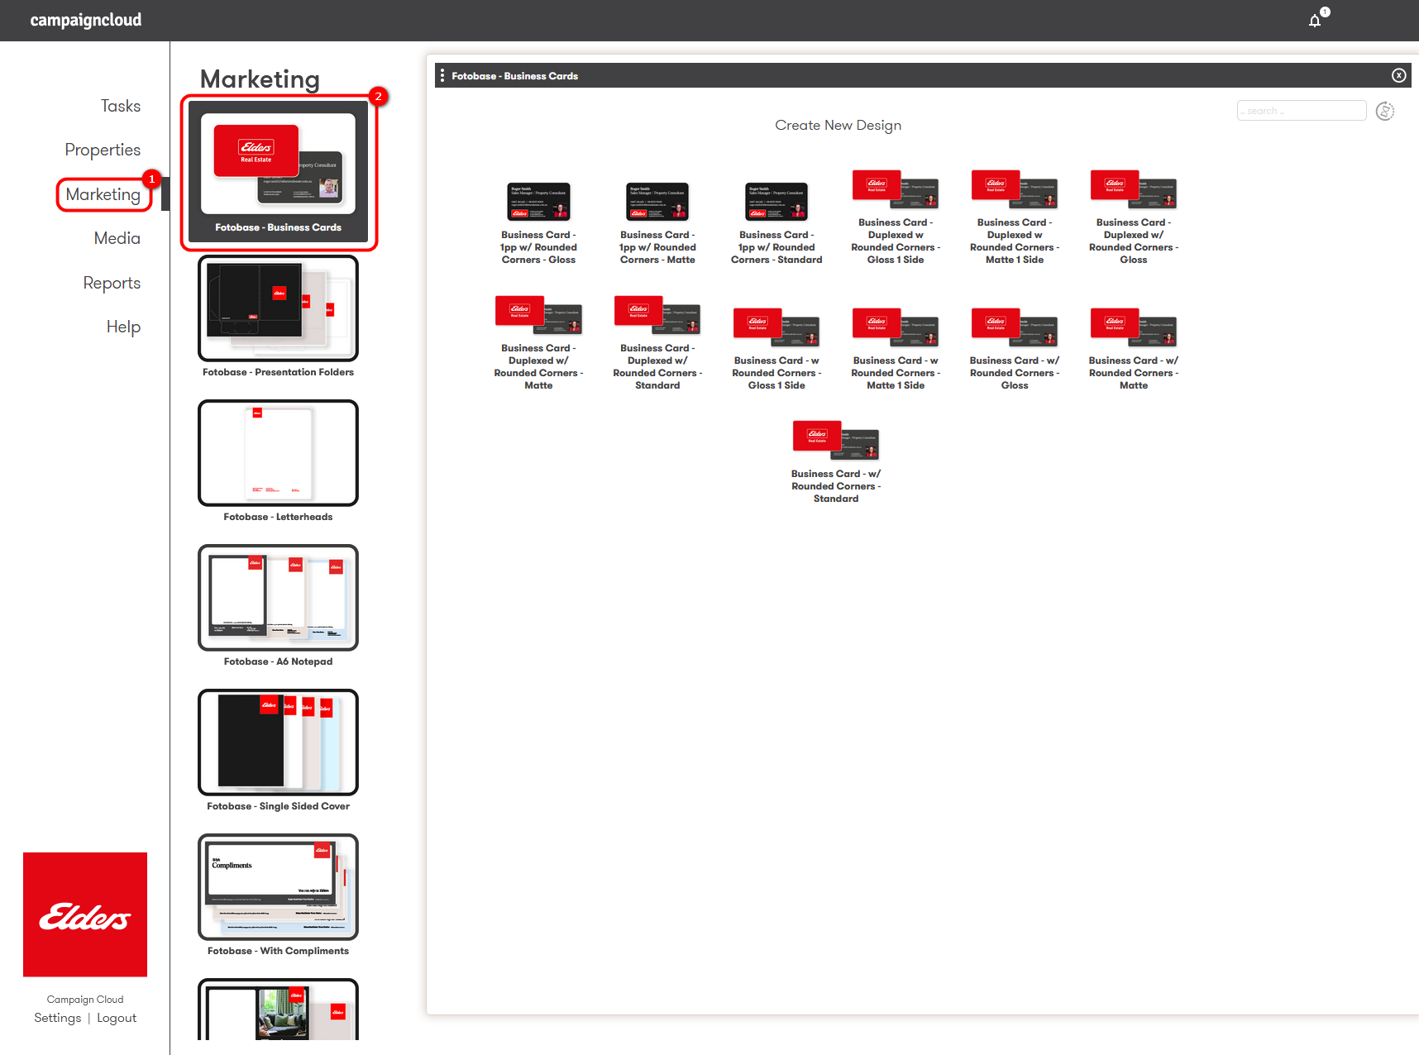Close the Fotobase - Business Cards panel

1398,75
